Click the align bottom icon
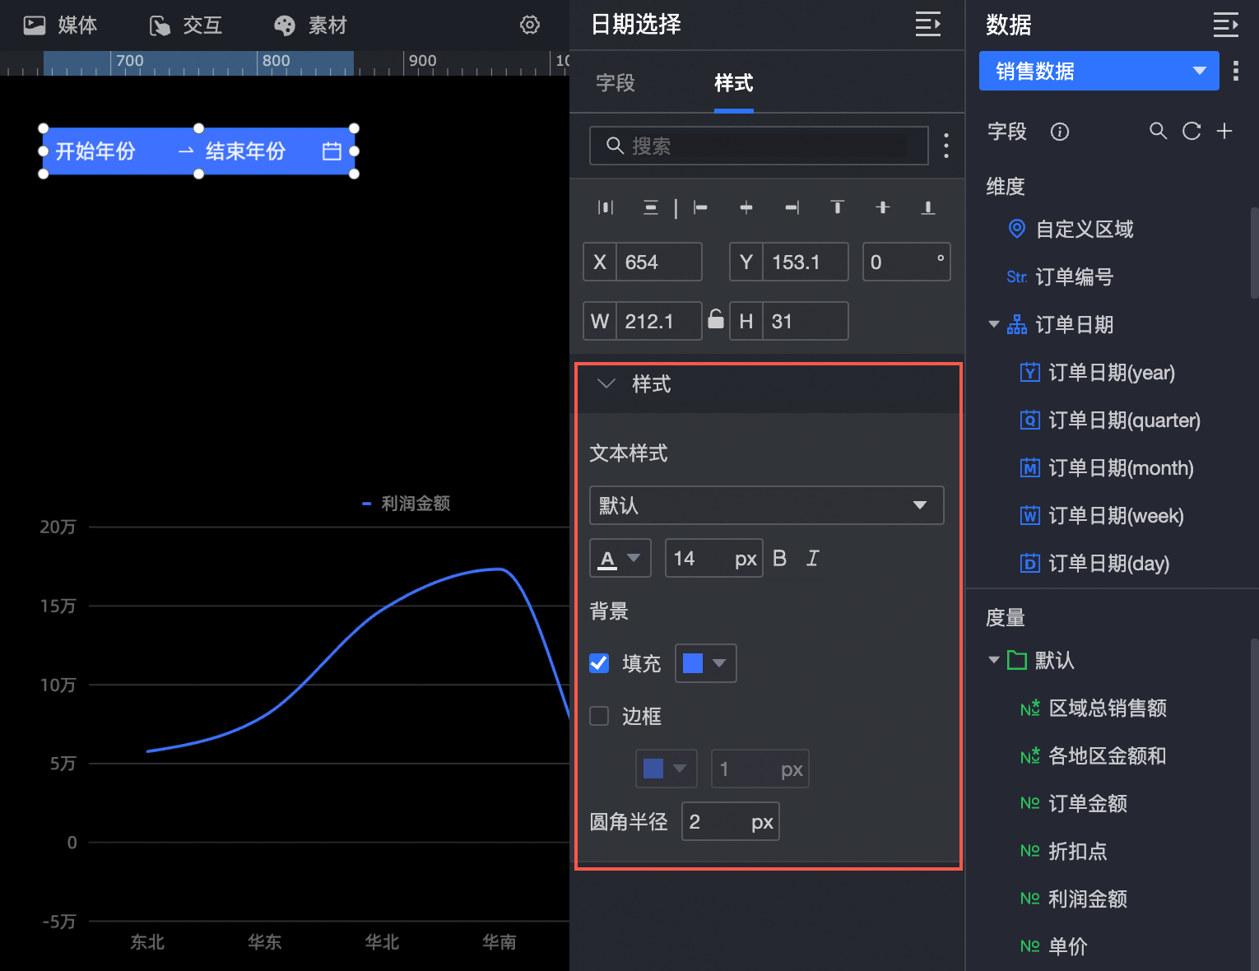 point(928,207)
